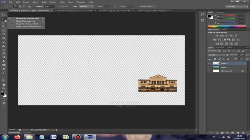
Task: Open the tool preset picker arrow
Action: (10, 7)
